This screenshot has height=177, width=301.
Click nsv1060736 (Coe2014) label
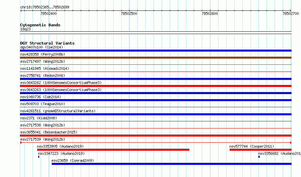pyautogui.click(x=41, y=97)
